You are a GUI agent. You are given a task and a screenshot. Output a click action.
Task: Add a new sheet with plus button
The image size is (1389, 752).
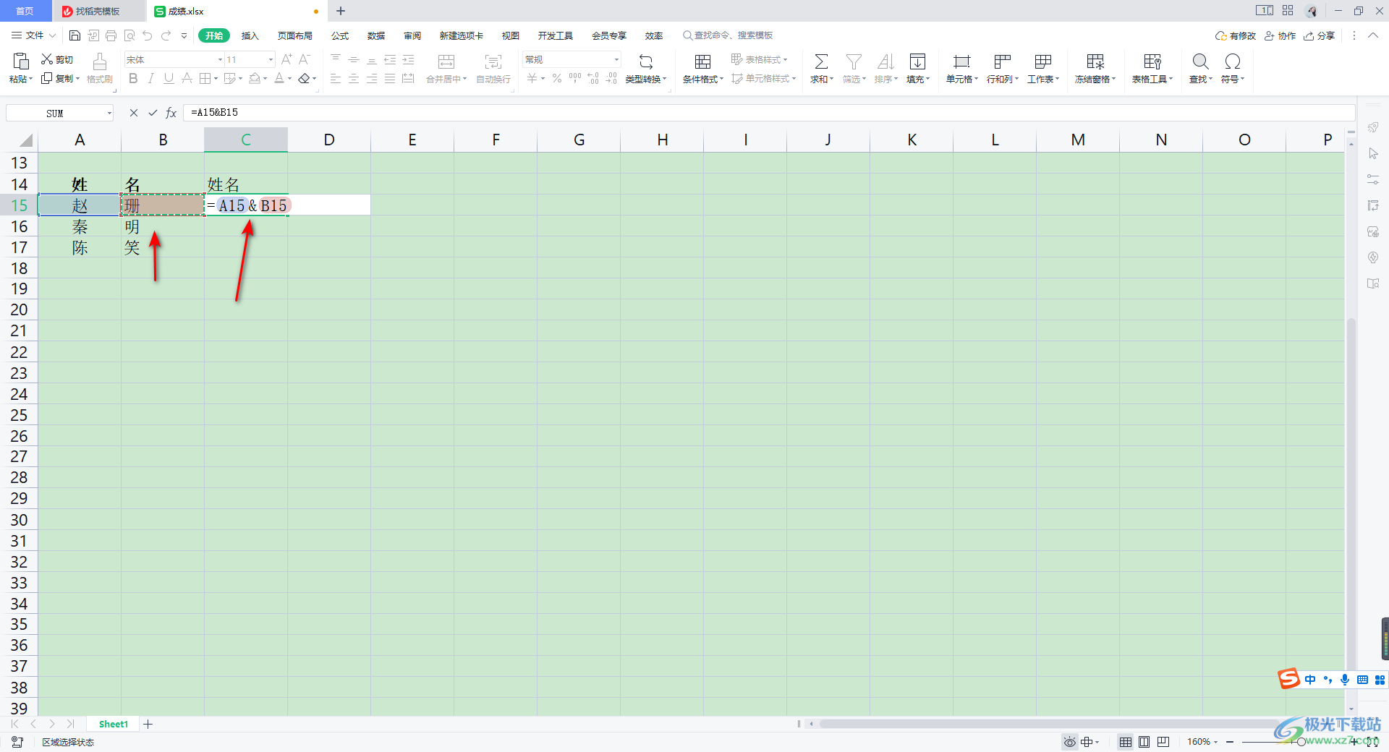(x=148, y=724)
